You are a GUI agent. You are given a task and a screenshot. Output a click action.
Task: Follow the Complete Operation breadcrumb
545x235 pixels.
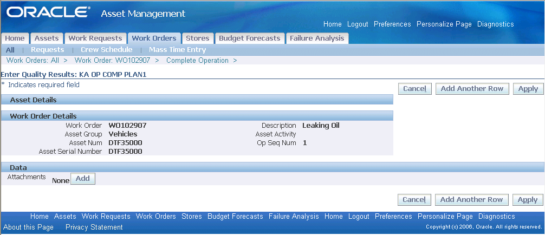pos(197,60)
